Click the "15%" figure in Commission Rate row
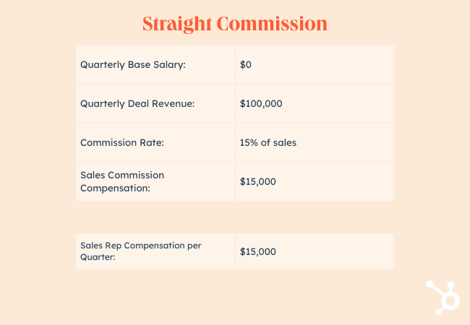This screenshot has height=325, width=470. click(249, 142)
